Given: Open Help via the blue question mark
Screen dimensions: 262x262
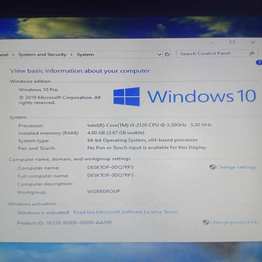Looking at the screenshot, I should coord(259,63).
